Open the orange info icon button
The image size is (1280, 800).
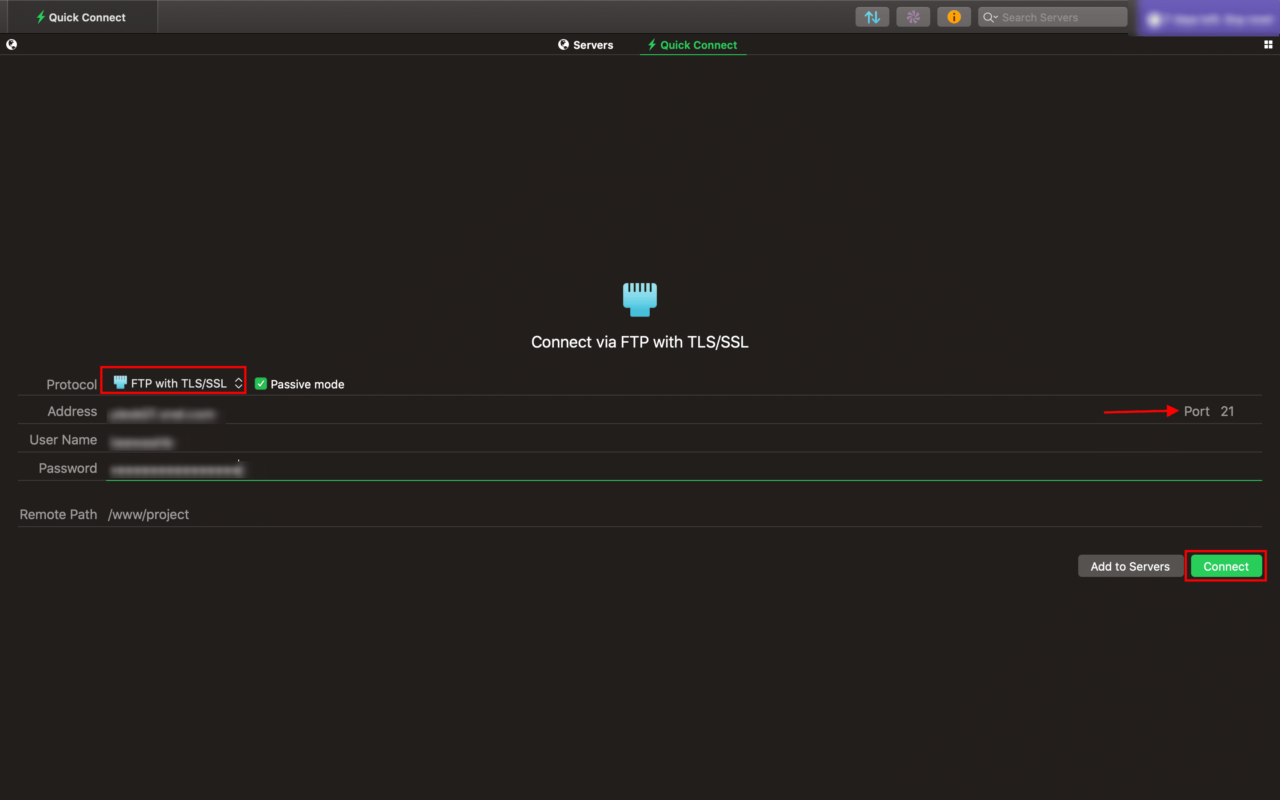click(954, 17)
